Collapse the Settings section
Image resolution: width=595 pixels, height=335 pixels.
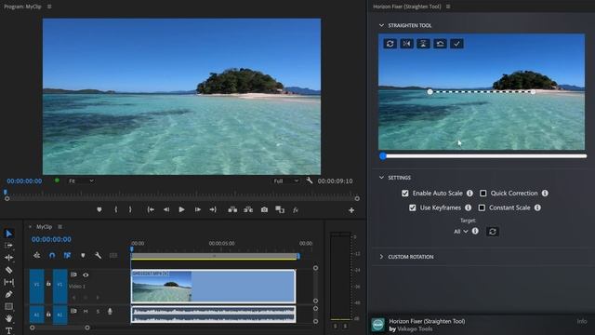coord(381,178)
